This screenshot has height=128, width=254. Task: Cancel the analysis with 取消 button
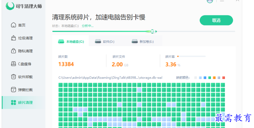pos(216,20)
